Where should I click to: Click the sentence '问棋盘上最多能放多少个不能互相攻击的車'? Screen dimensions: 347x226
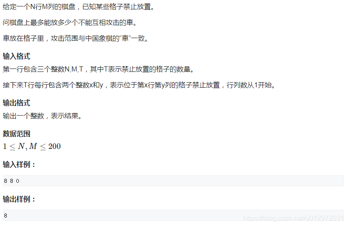[70, 23]
